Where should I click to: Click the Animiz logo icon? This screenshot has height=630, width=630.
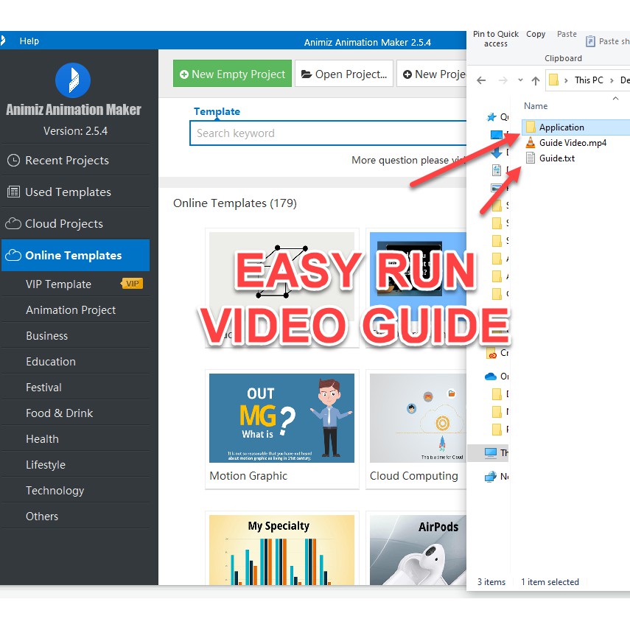pyautogui.click(x=73, y=80)
